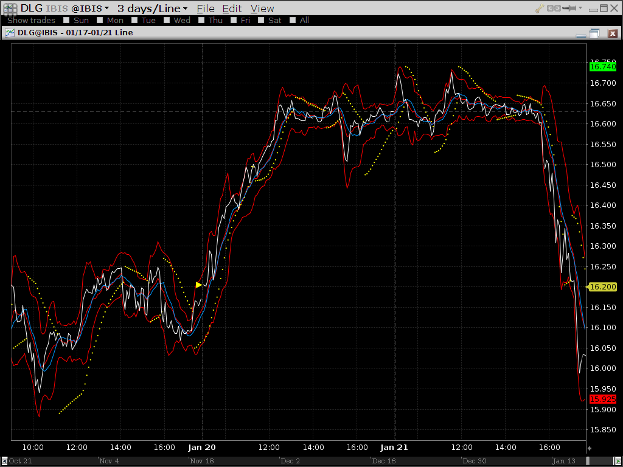Image resolution: width=623 pixels, height=467 pixels.
Task: Click the DLG@IBIS - 01/17-01/21 Line title
Action: click(x=75, y=33)
